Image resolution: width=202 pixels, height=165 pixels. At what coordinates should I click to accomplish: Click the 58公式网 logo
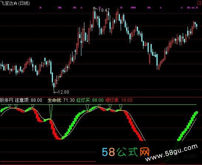coord(126,152)
